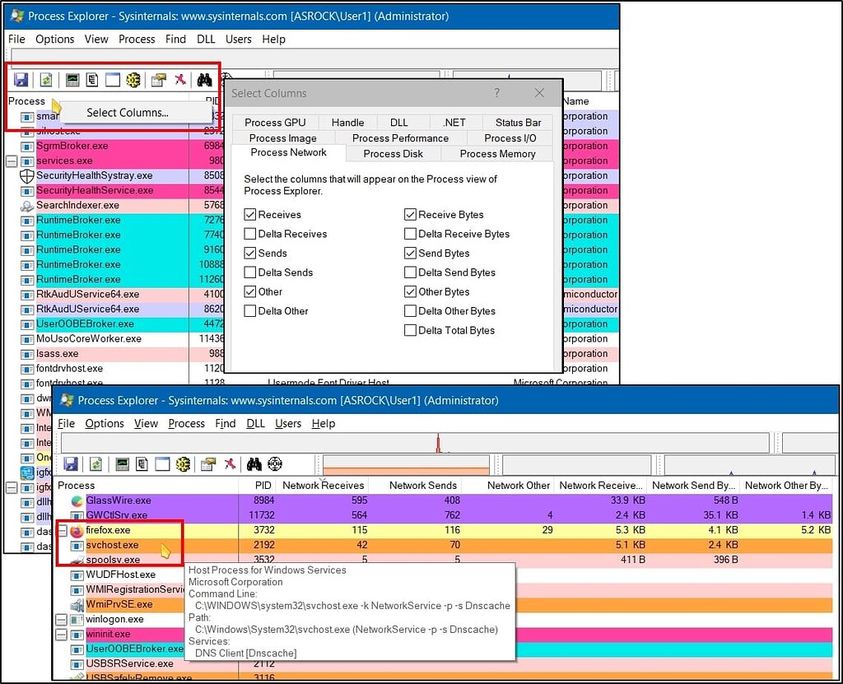The height and width of the screenshot is (684, 843).
Task: Open the DLL menu in the bottom window
Action: 255,423
